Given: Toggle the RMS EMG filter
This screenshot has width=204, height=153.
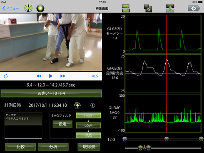Looking at the screenshot, I should [88, 135].
